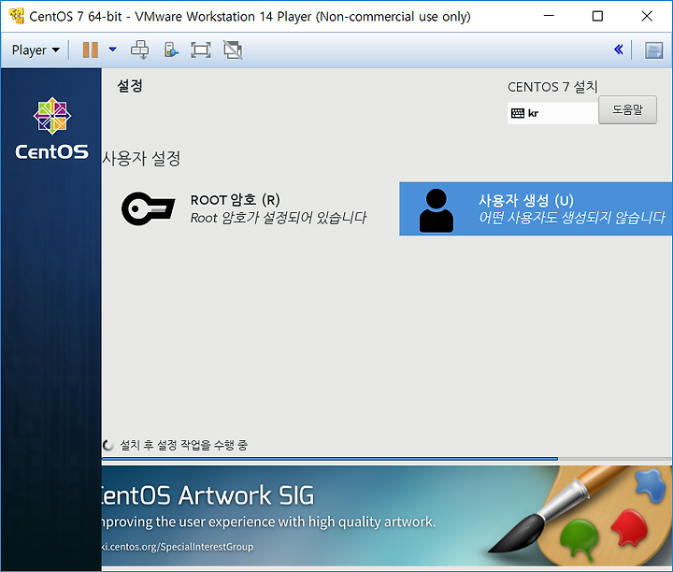The width and height of the screenshot is (673, 572).
Task: Open the VMware library notes icon
Action: click(x=653, y=50)
